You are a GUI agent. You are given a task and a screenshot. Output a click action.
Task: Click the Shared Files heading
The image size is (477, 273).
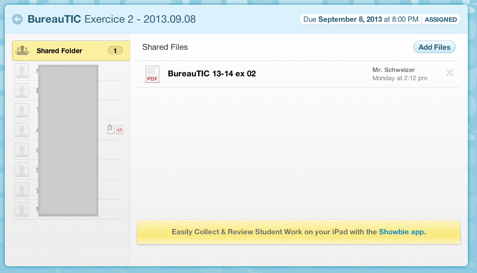click(x=165, y=47)
